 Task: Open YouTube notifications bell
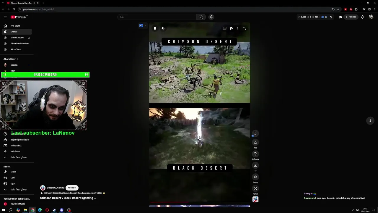coord(363,17)
